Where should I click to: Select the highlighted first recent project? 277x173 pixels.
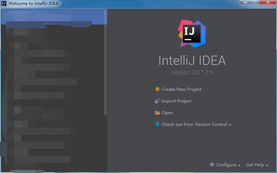[53, 17]
